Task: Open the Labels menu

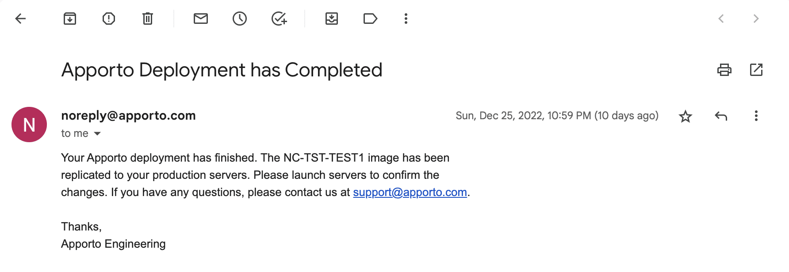Action: coord(370,19)
